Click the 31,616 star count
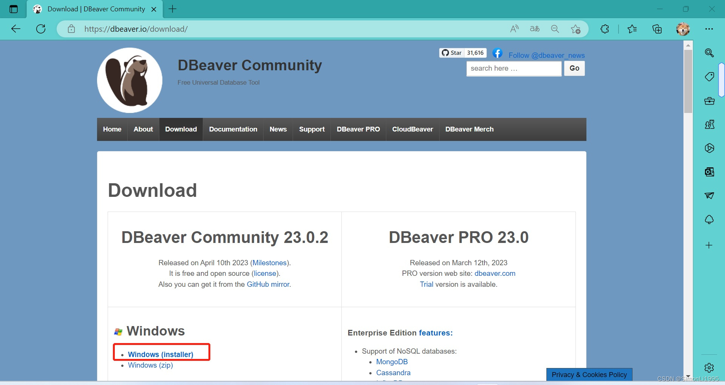 (475, 53)
